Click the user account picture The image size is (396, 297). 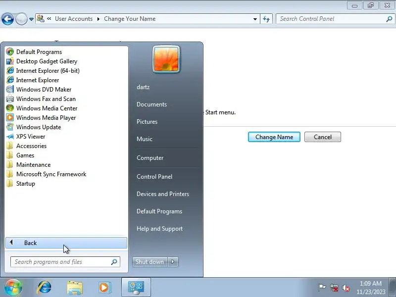pos(166,59)
